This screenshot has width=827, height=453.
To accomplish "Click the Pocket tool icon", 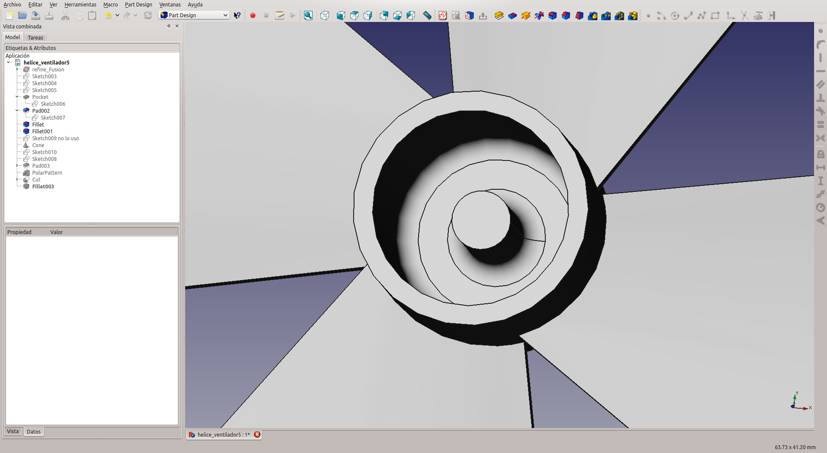I will (513, 15).
